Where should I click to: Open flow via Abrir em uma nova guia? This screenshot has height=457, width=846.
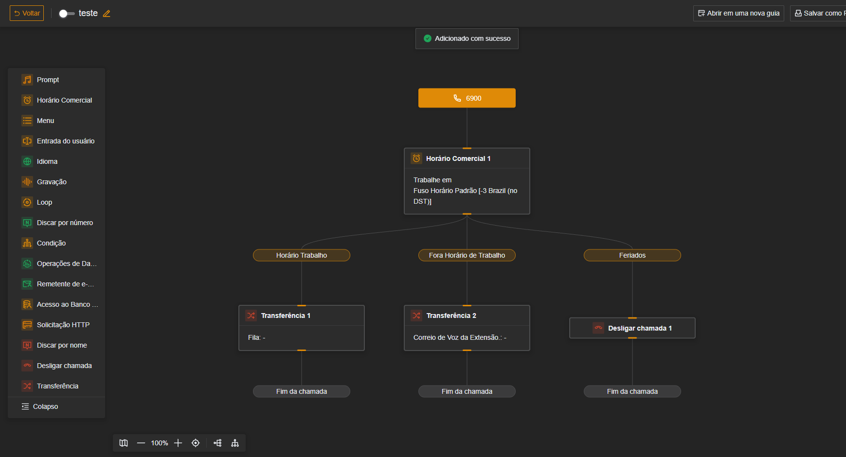click(x=738, y=13)
